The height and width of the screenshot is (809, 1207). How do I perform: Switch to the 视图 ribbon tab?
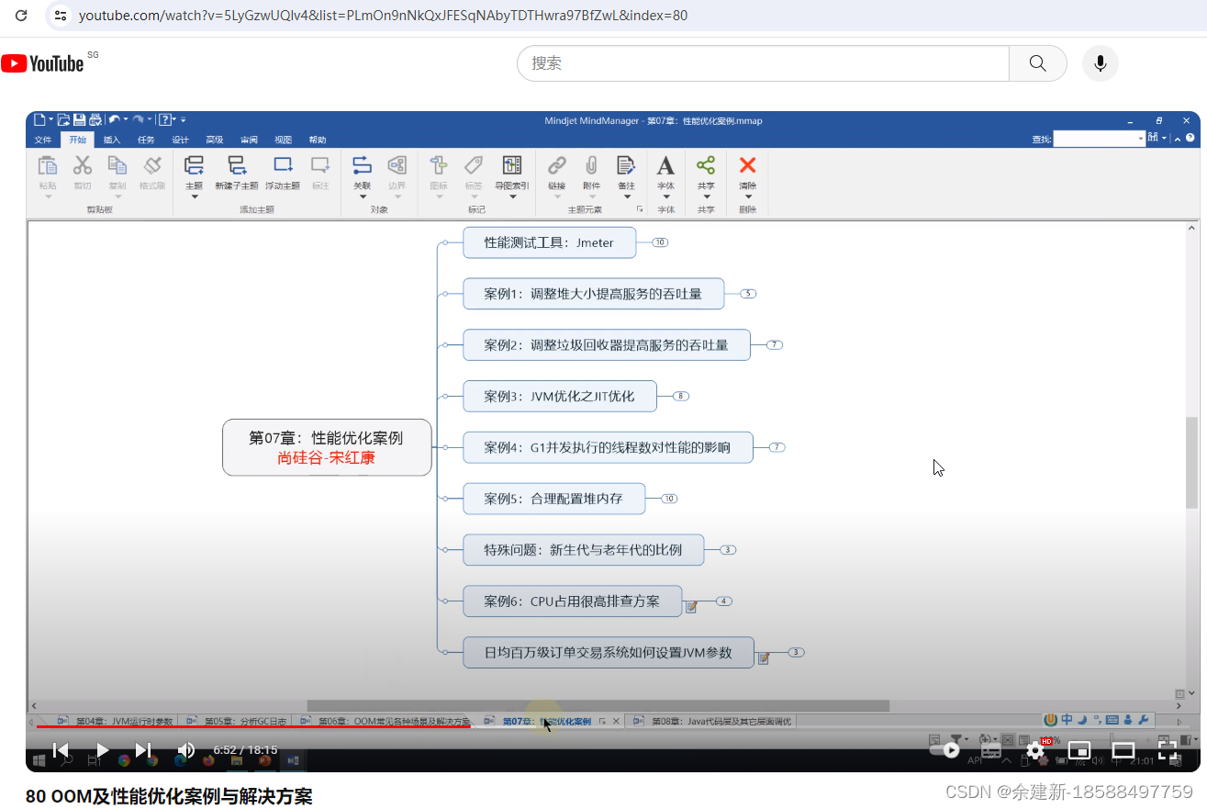click(283, 140)
